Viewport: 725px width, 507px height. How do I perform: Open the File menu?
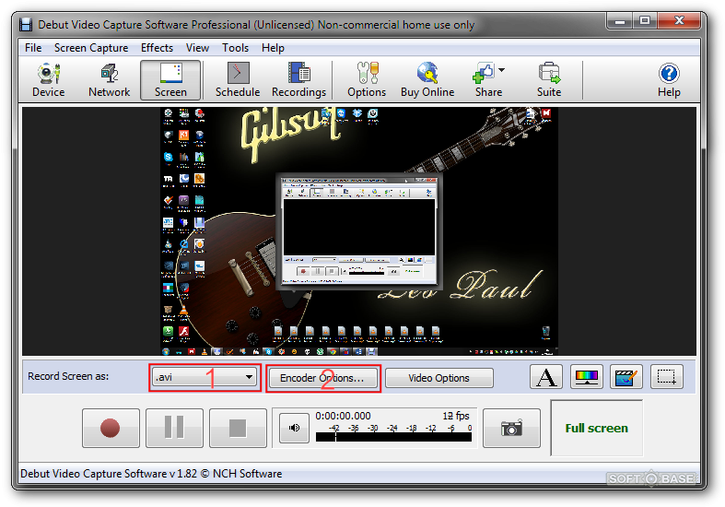click(x=33, y=48)
